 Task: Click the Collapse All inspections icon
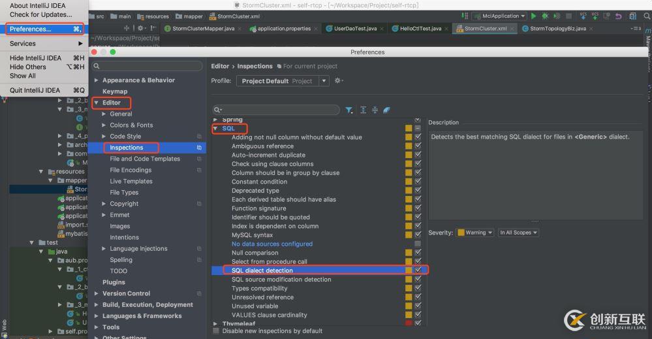[x=375, y=110]
